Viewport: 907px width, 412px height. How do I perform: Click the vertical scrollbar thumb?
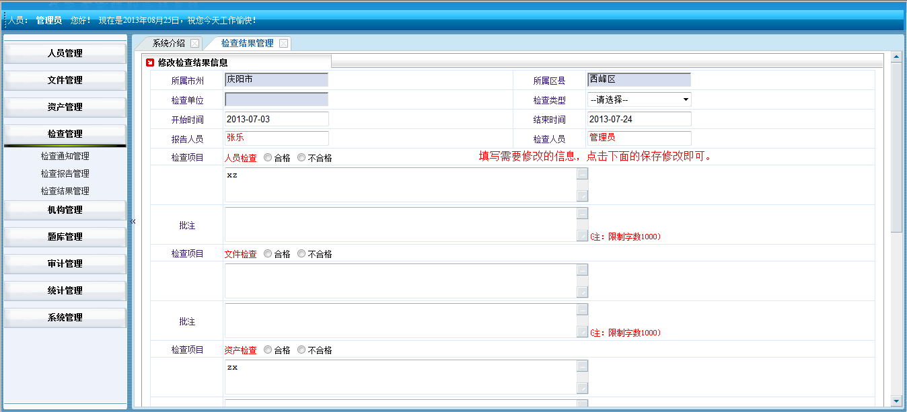(896, 148)
